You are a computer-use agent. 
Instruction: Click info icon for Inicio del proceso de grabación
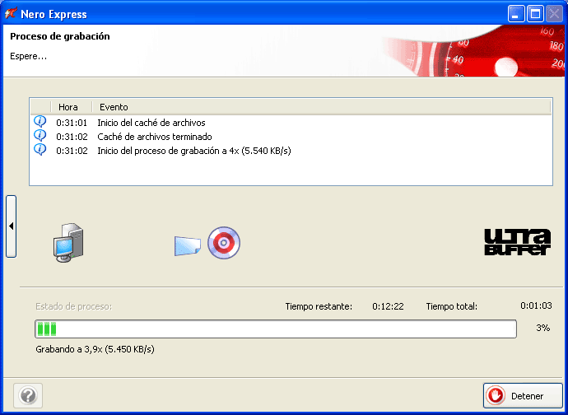click(x=40, y=150)
